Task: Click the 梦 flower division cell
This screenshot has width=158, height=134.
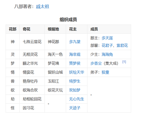Action: coord(13,63)
